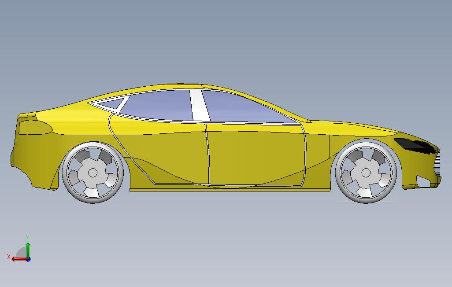Select the triangular rear quarter window
This screenshot has height=287, width=452.
113,103
